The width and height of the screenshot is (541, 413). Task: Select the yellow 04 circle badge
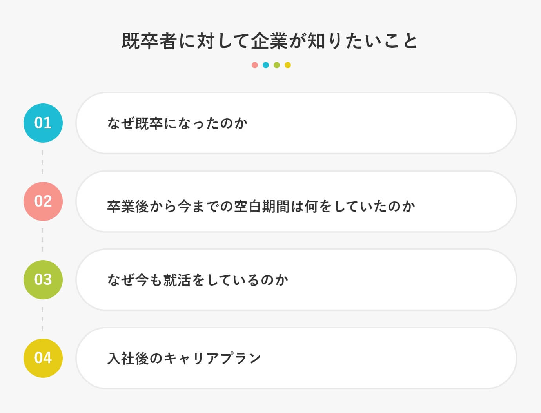pyautogui.click(x=43, y=358)
